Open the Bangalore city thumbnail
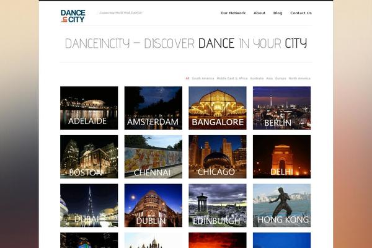Image resolution: width=372 pixels, height=248 pixels. [x=218, y=108]
